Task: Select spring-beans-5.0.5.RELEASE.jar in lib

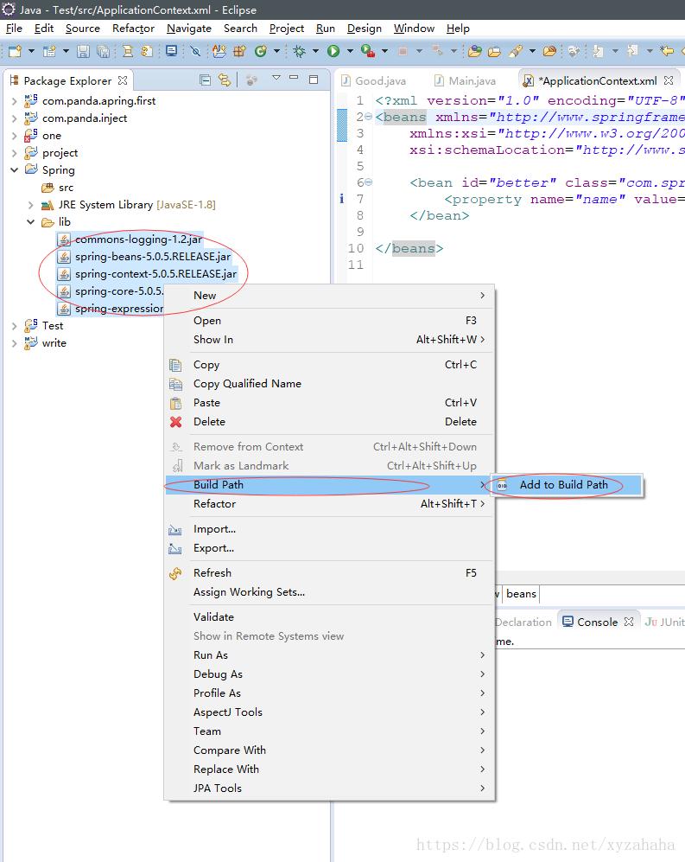Action: (x=153, y=257)
